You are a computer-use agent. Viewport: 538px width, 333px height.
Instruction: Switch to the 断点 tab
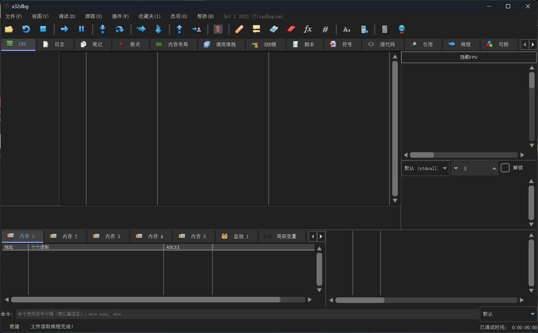pyautogui.click(x=130, y=45)
